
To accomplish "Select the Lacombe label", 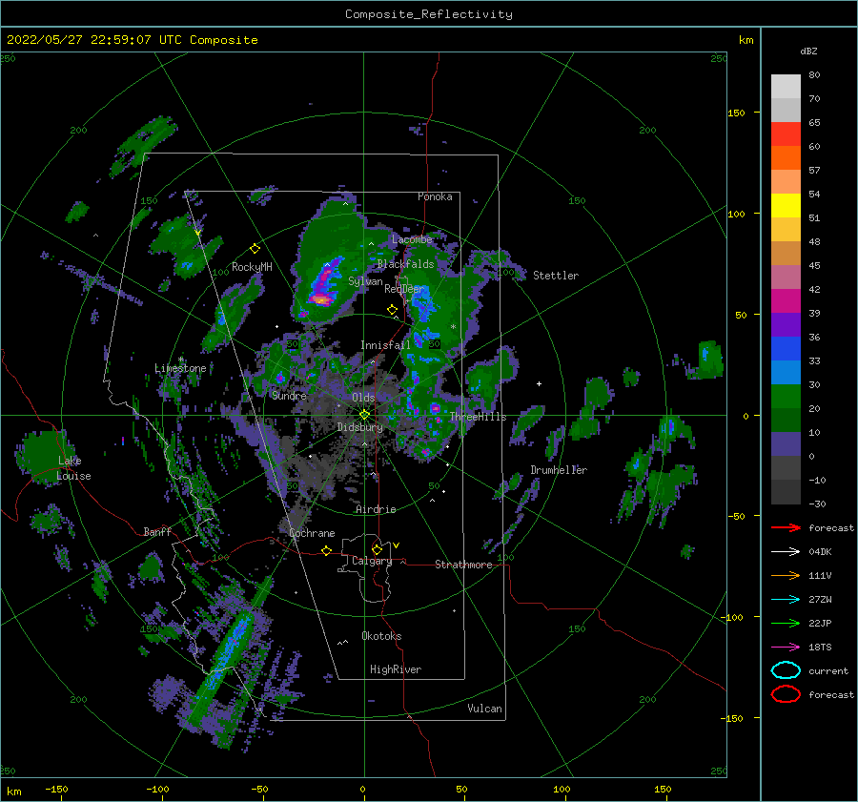I will tap(412, 239).
